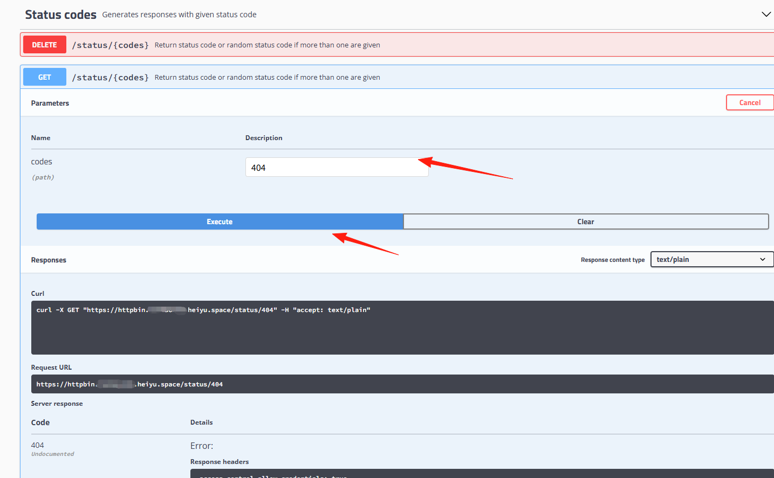Click the (path) parameter type label
The height and width of the screenshot is (478, 774).
click(x=43, y=177)
